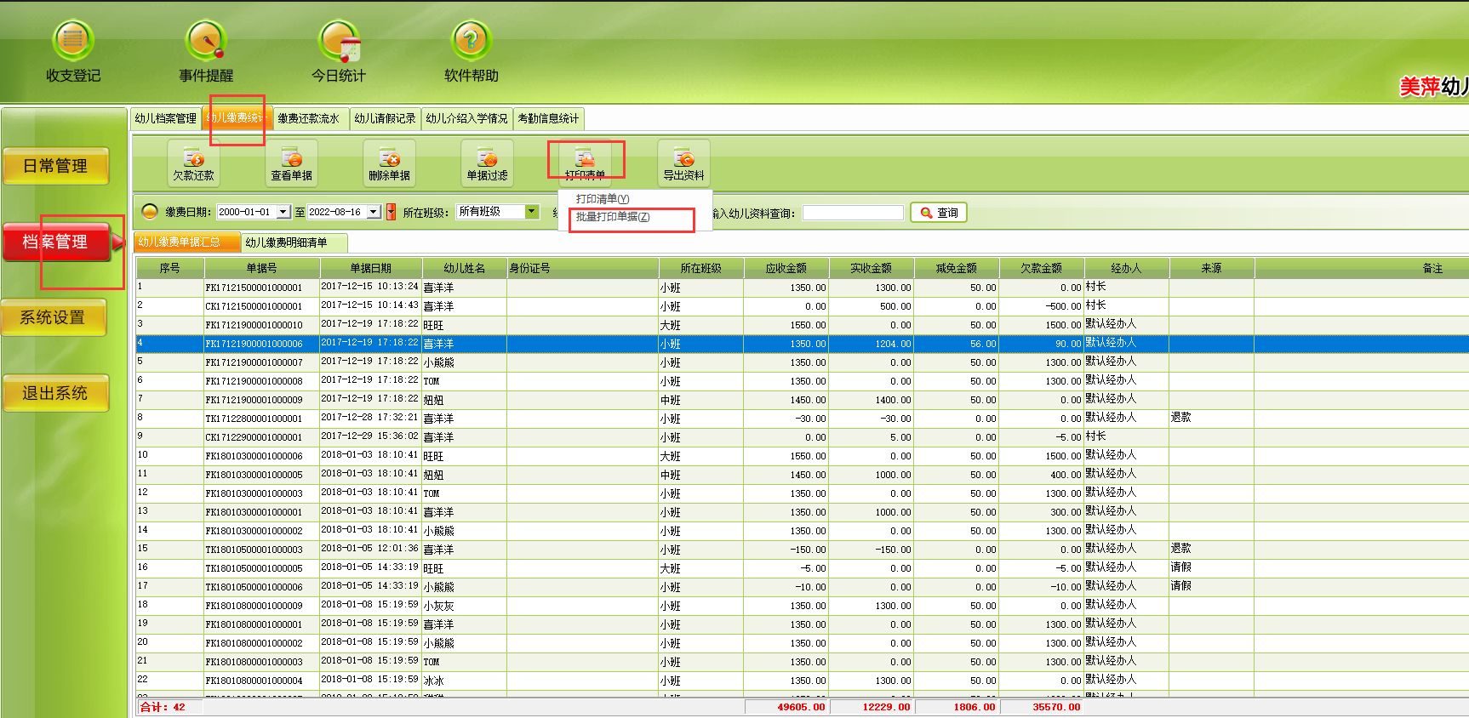Open 软件帮助 help icon
Viewport: 1469px width, 718px height.
(471, 41)
